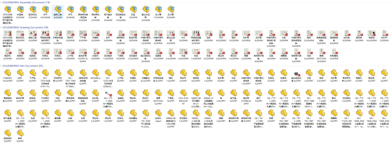Select the 限位块 1.SLDPRT part icon

tap(108, 113)
